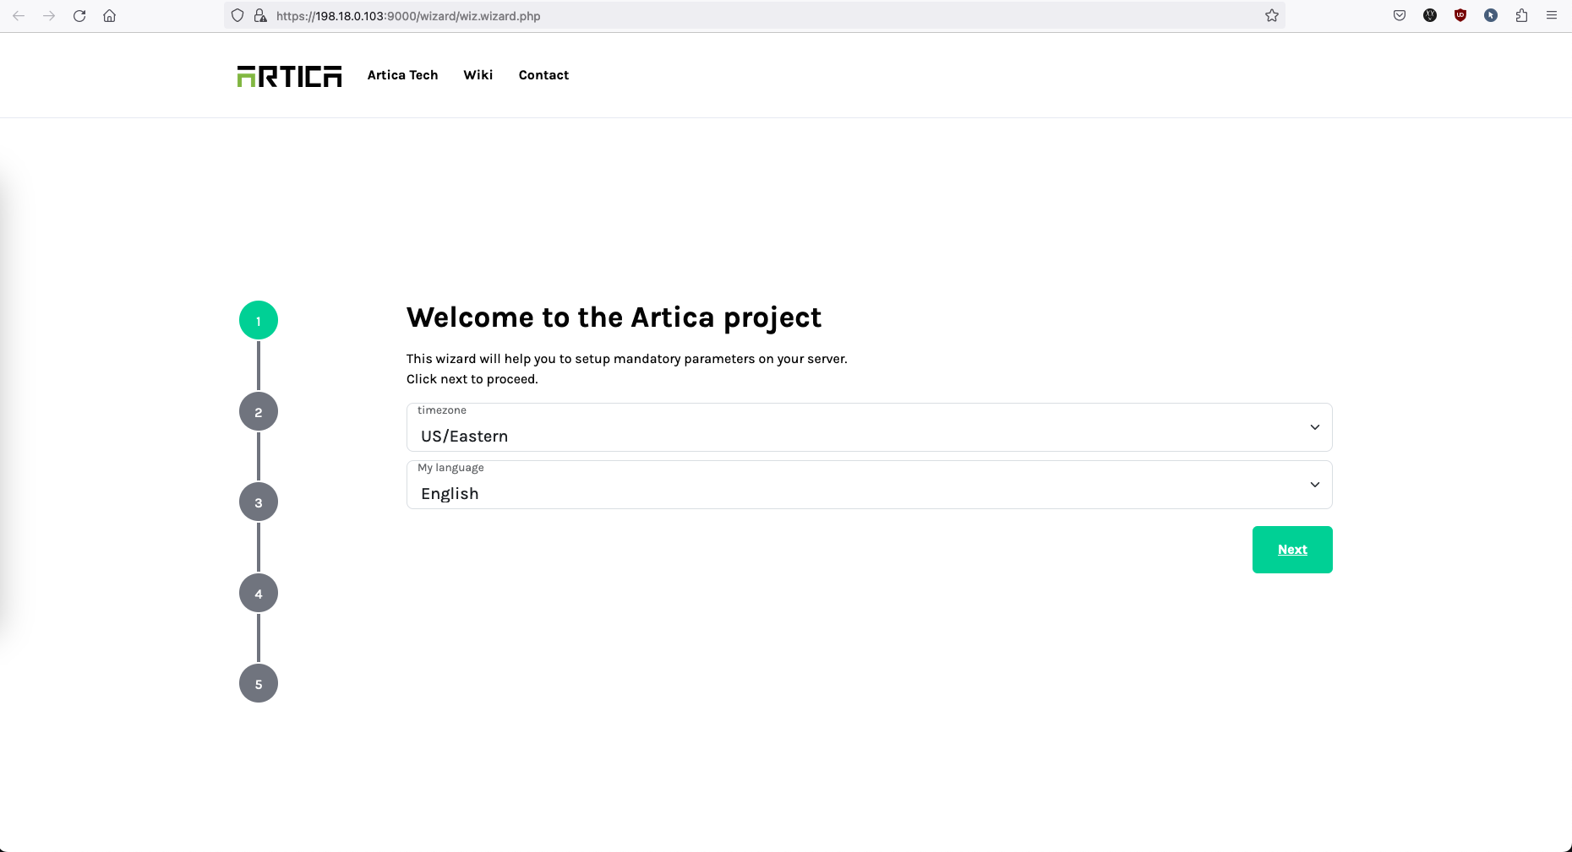Open the My language dropdown
The height and width of the screenshot is (852, 1572).
(869, 486)
